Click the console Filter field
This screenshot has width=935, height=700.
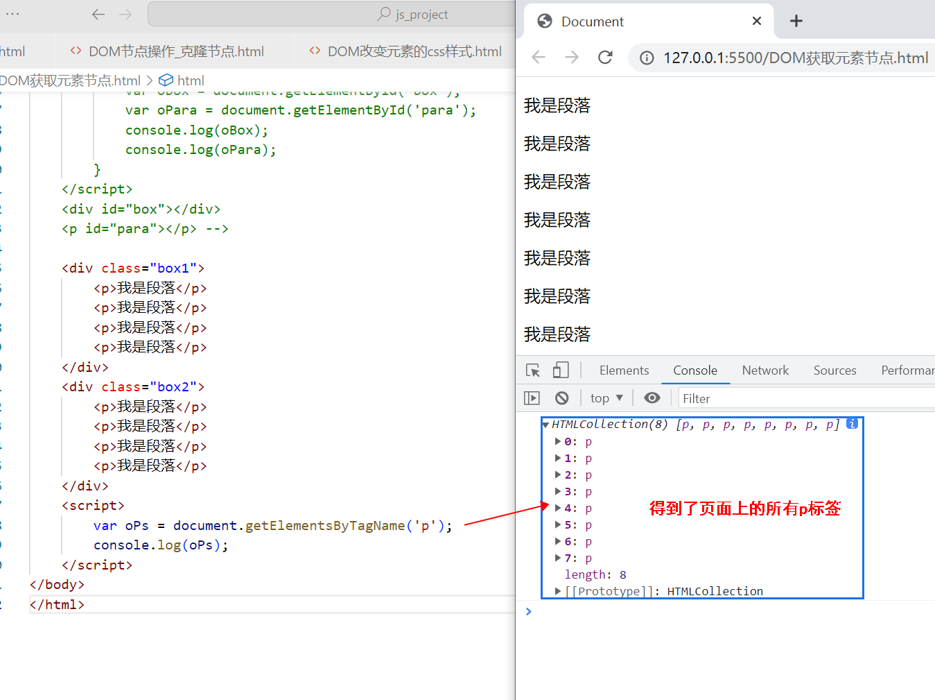807,399
